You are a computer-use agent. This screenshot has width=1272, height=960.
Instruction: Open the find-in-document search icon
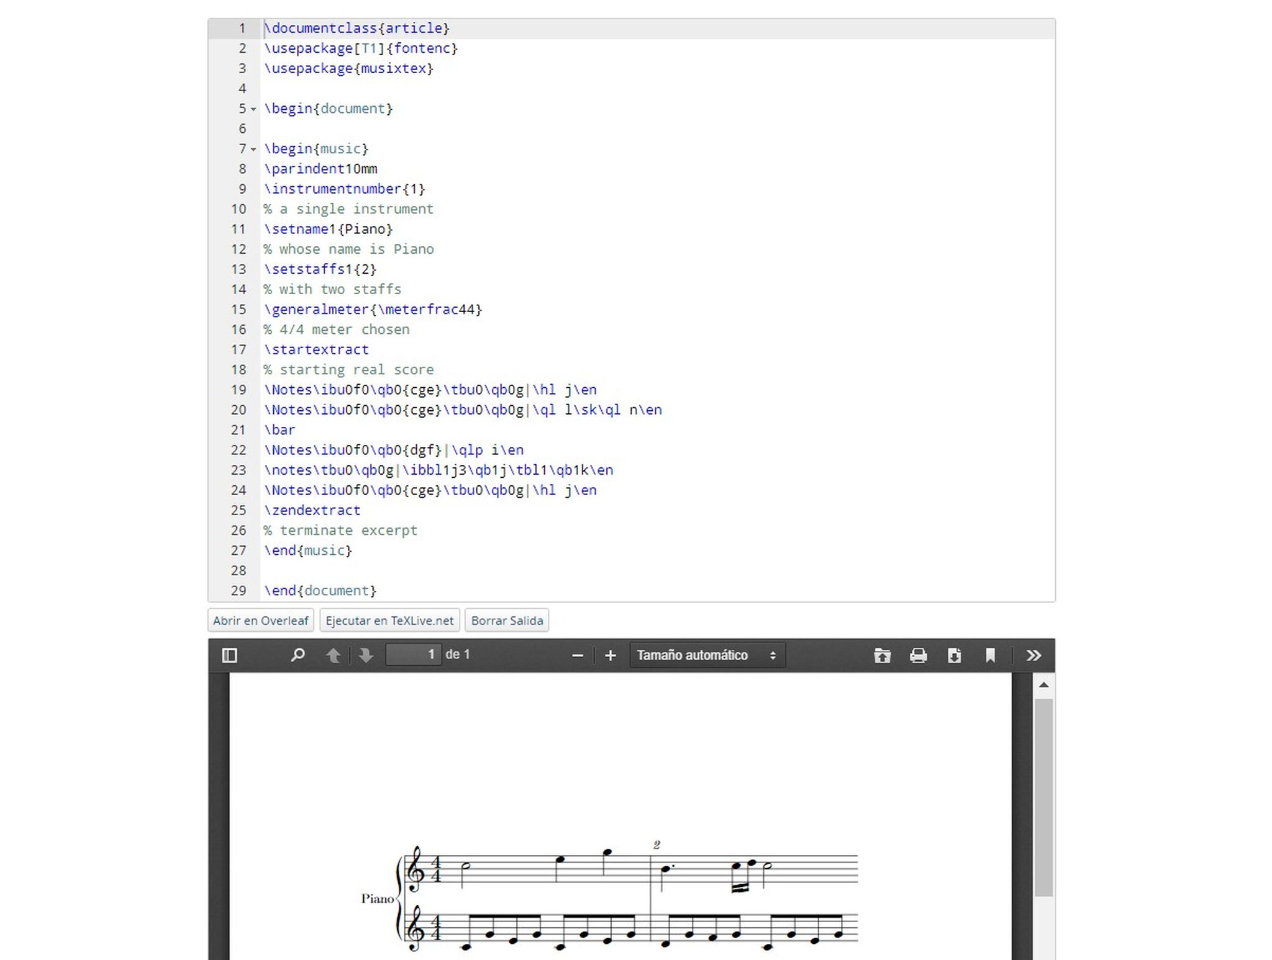click(x=298, y=655)
